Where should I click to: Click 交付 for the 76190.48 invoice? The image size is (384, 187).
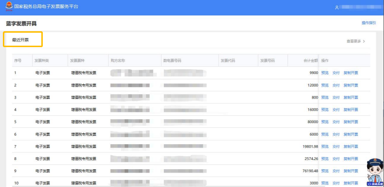(336, 171)
